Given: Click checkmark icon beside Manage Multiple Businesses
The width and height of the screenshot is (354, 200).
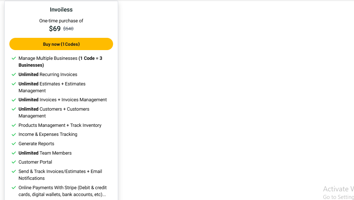Looking at the screenshot, I should pos(14,58).
